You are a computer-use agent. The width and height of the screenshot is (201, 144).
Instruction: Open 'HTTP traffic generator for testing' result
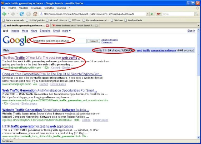[38, 126]
